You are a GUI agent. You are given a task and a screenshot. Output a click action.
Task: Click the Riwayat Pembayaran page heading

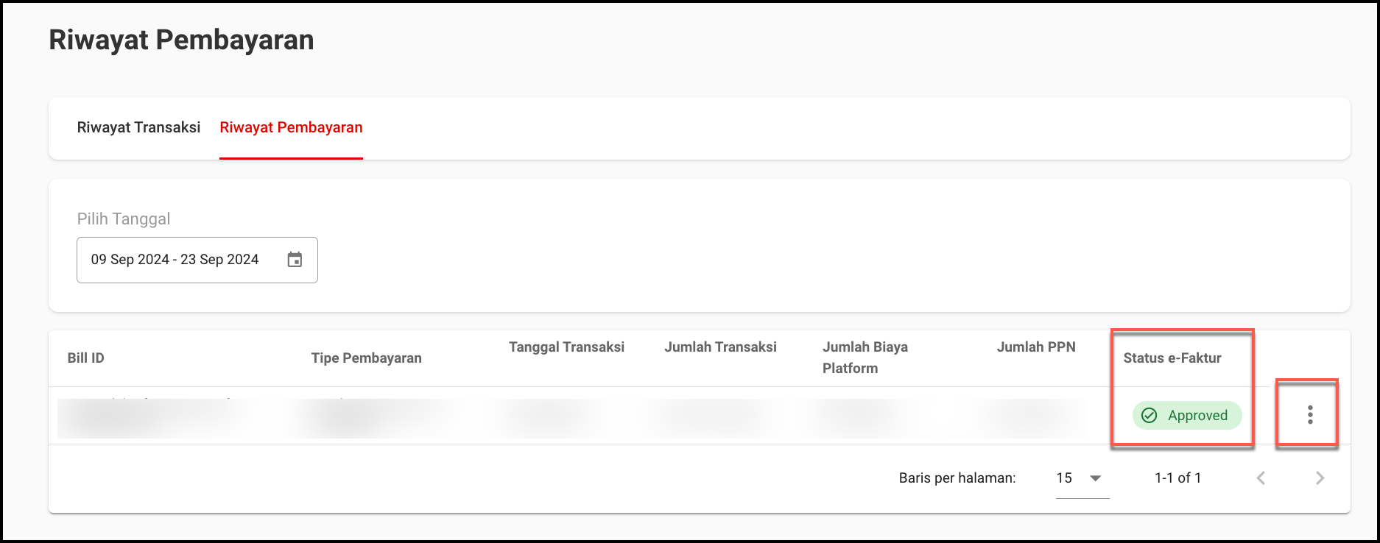click(181, 40)
